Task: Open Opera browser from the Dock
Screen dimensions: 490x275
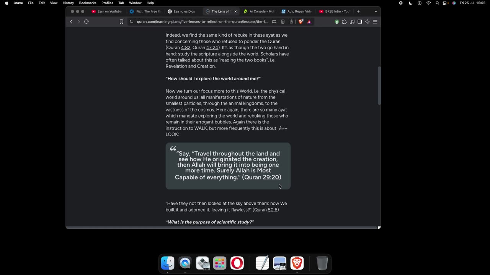Action: [237, 263]
